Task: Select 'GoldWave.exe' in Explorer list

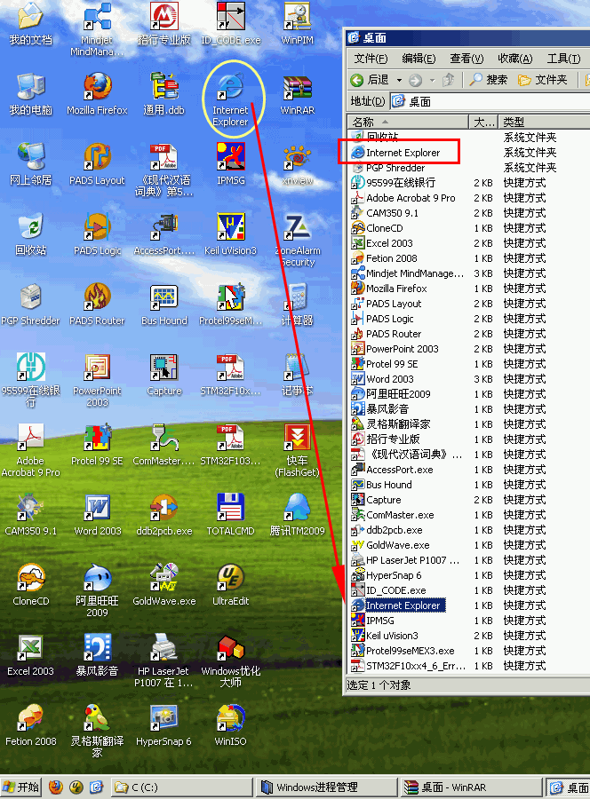Action: [397, 545]
